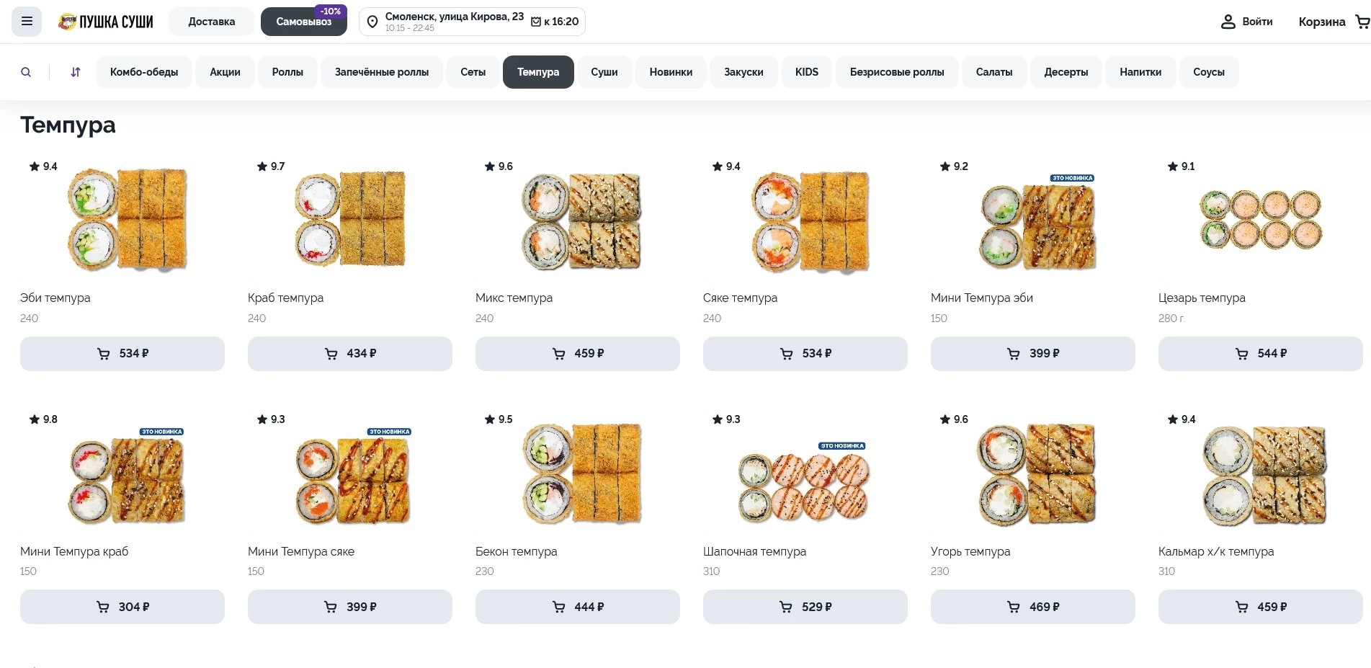The width and height of the screenshot is (1371, 668).
Task: Open the menu search icon
Action: 26,72
